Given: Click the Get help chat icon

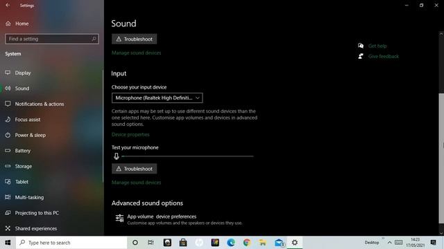Looking at the screenshot, I should [361, 46].
